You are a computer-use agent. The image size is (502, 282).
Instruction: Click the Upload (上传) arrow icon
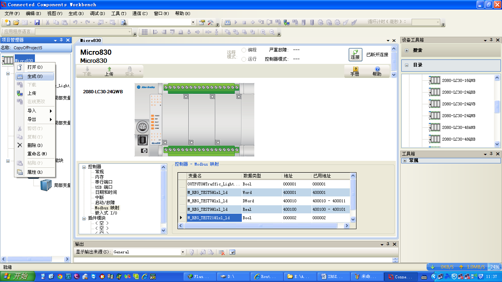[x=109, y=71]
